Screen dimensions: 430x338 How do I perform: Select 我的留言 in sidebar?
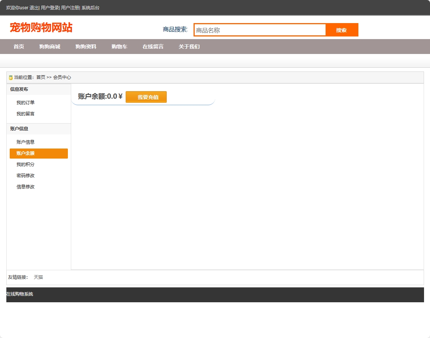tap(25, 114)
